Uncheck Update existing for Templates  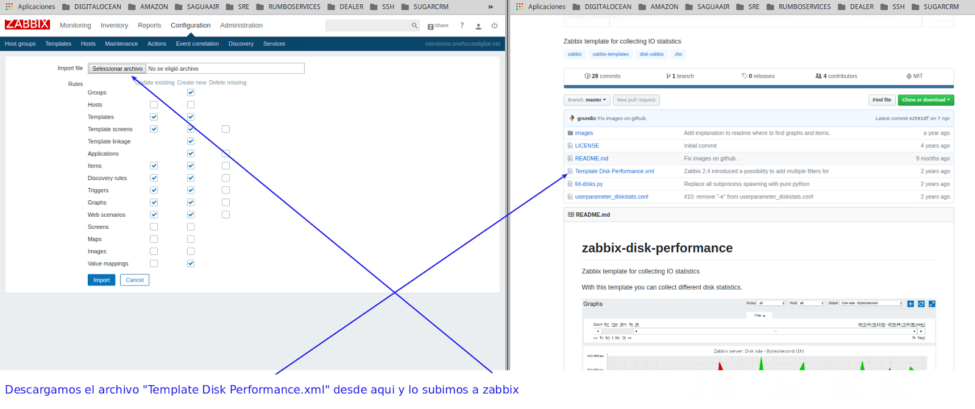pos(154,117)
